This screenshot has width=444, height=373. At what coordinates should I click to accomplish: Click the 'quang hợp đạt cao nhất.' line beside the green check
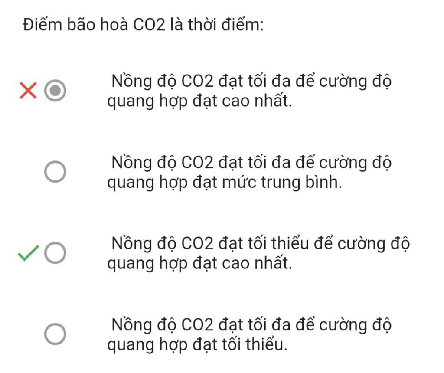pos(199,263)
